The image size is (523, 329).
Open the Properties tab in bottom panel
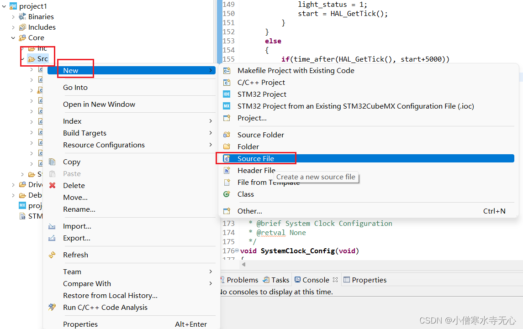[x=369, y=280]
